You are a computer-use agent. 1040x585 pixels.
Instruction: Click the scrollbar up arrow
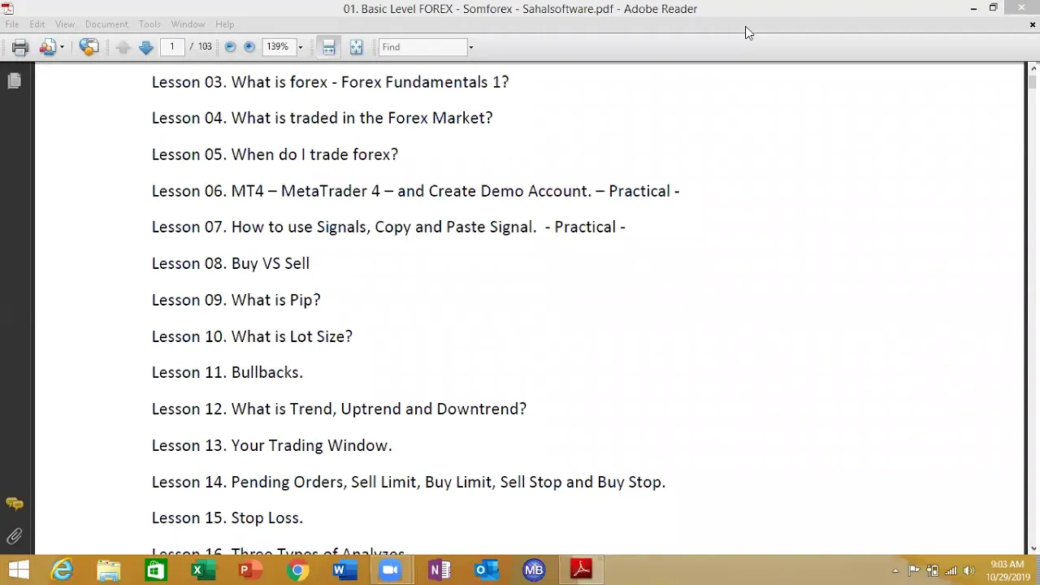1033,68
